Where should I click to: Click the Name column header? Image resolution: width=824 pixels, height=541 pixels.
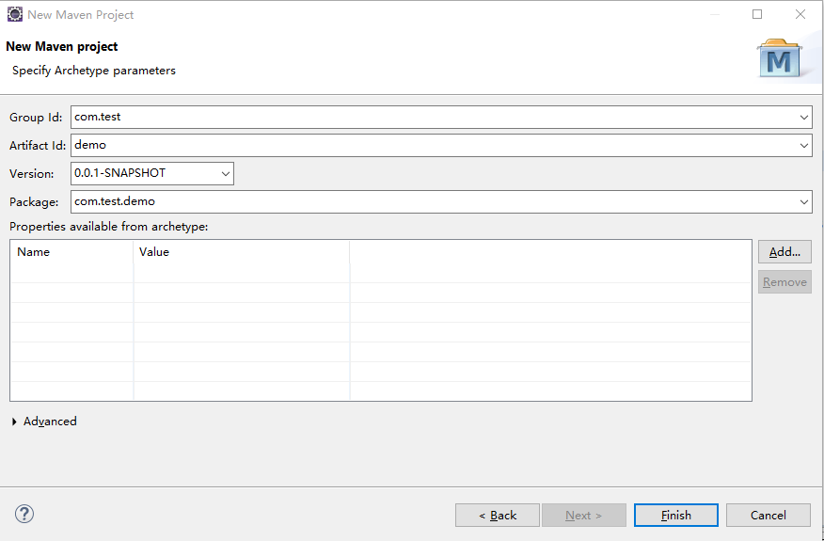(x=72, y=252)
